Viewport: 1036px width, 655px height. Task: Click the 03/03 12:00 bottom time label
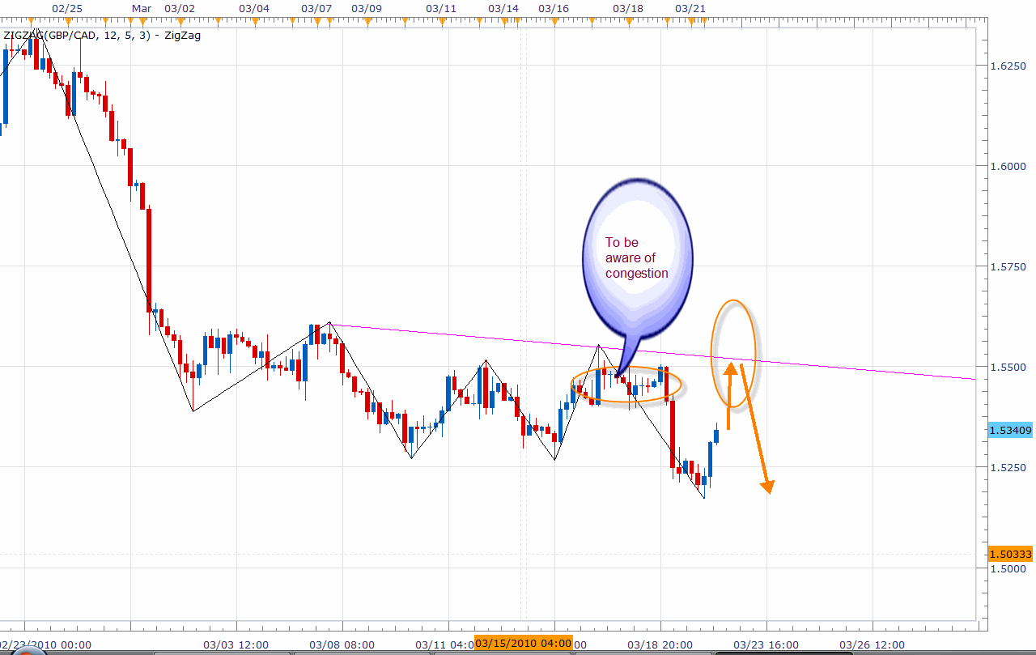(x=236, y=644)
